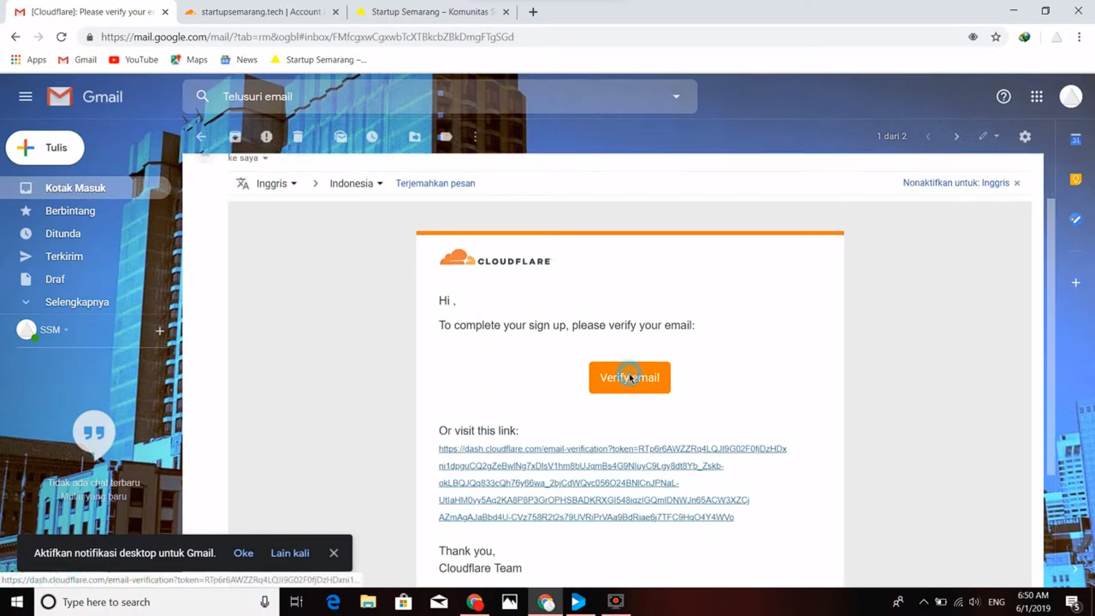This screenshot has width=1095, height=616.
Task: Click Nonaktifkan untuk: Inggris link
Action: click(x=956, y=183)
